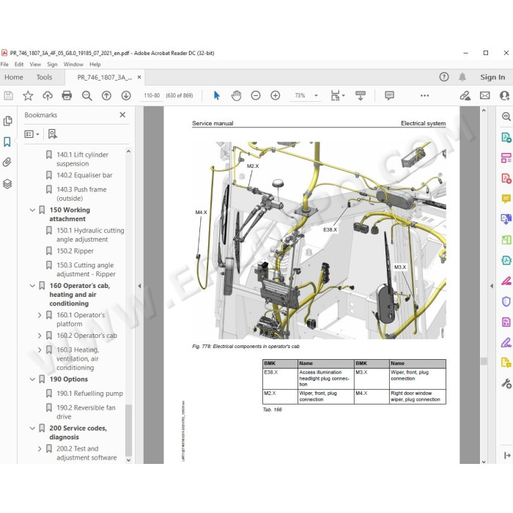Screen dimensions: 513x513
Task: Open the Window menu
Action: pos(73,64)
